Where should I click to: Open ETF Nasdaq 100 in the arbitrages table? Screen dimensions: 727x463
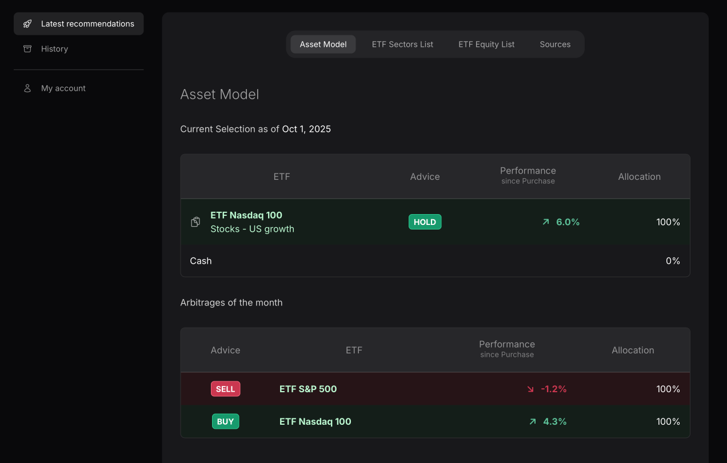[315, 422]
